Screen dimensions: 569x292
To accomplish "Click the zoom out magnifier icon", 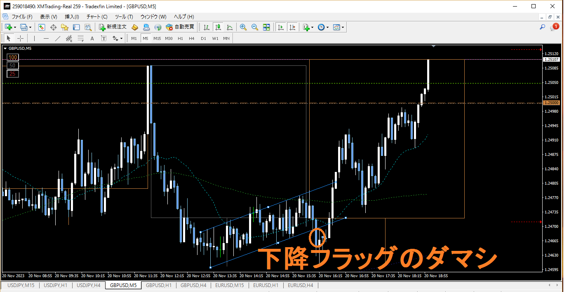I will point(255,27).
